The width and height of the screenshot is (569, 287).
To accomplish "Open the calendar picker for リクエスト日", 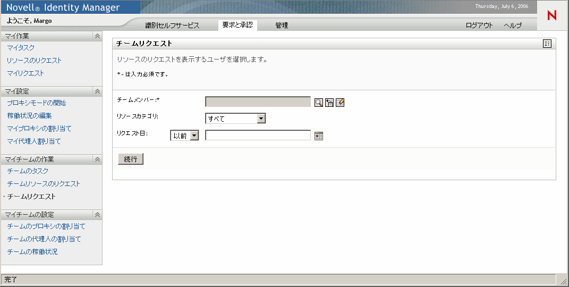I will 319,136.
